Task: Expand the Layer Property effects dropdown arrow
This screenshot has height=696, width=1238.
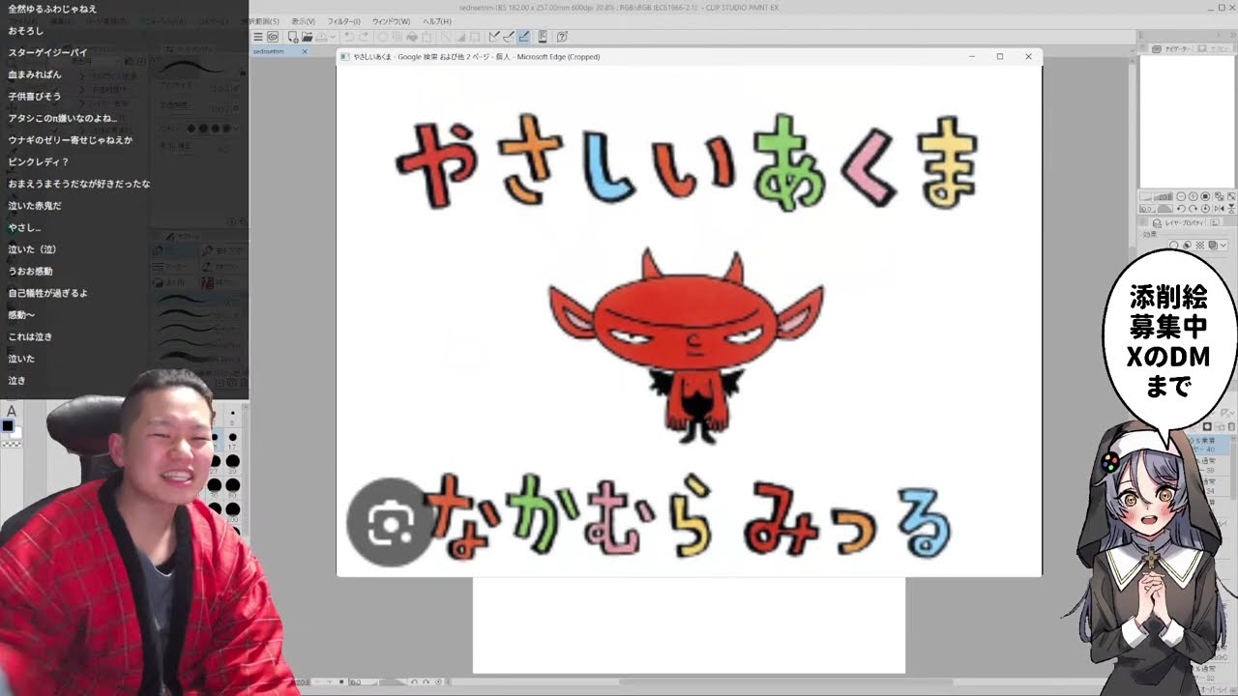Action: [1223, 246]
